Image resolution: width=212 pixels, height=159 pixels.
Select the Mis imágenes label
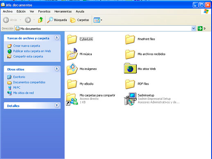pyautogui.click(x=88, y=69)
